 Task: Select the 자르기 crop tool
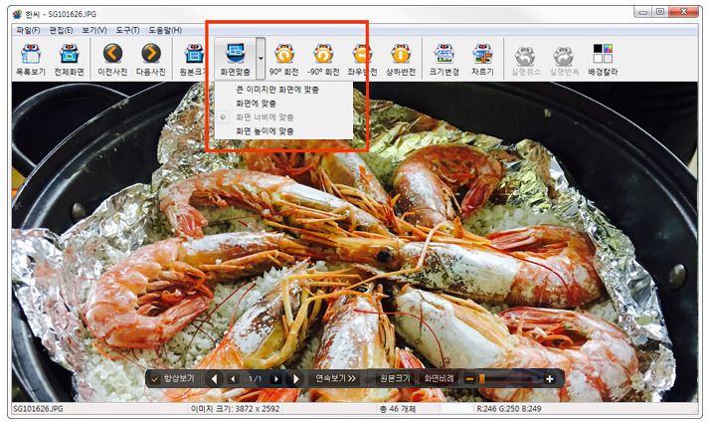pos(482,59)
